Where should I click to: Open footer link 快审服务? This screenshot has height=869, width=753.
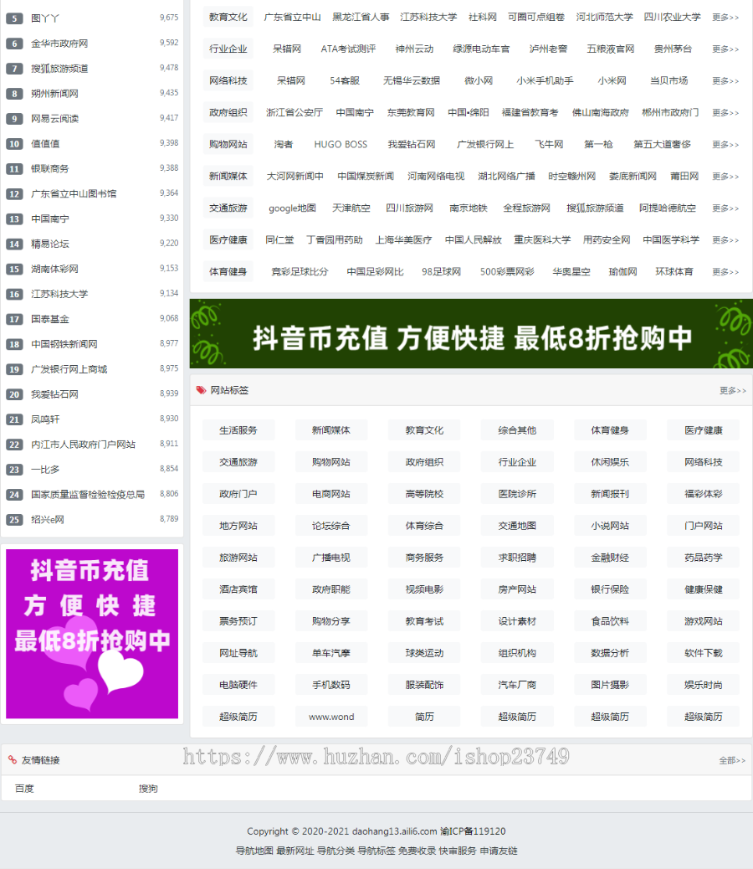coord(458,851)
